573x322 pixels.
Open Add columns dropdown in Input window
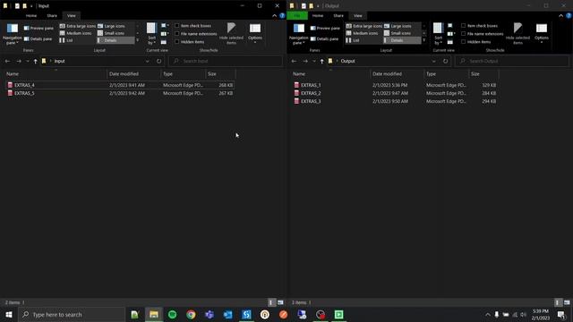[x=165, y=34]
